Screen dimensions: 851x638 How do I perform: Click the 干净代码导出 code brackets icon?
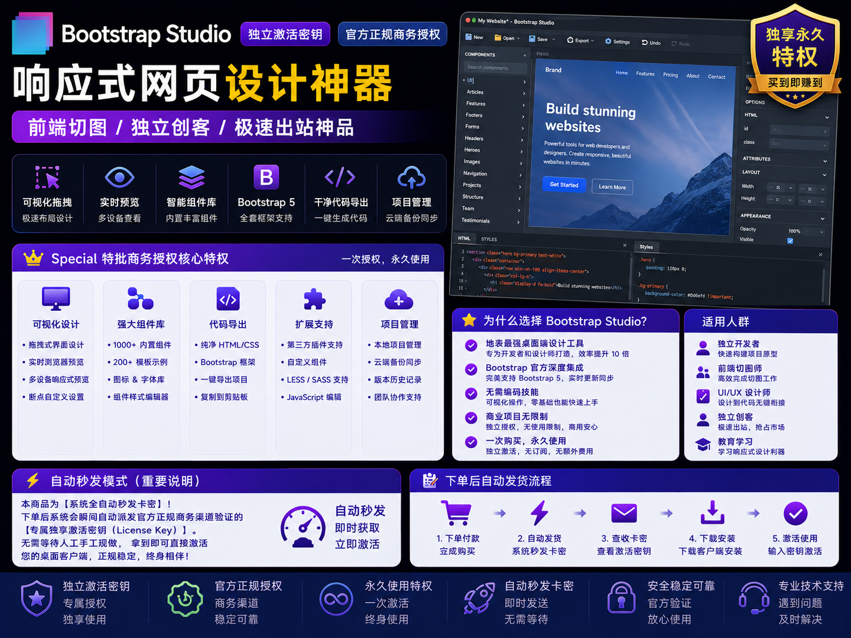(340, 177)
